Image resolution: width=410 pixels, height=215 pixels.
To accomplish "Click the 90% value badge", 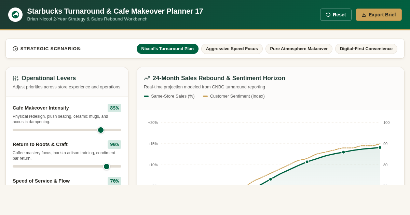I will [x=114, y=144].
